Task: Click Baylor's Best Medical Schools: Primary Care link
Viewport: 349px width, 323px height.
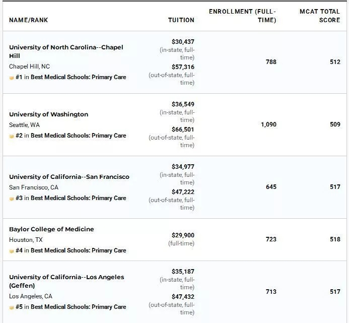Action: [x=78, y=251]
